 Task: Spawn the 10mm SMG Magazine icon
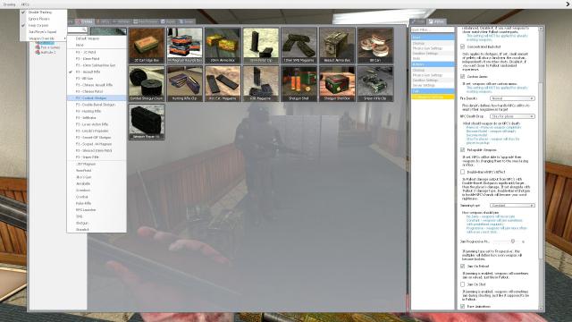299,46
